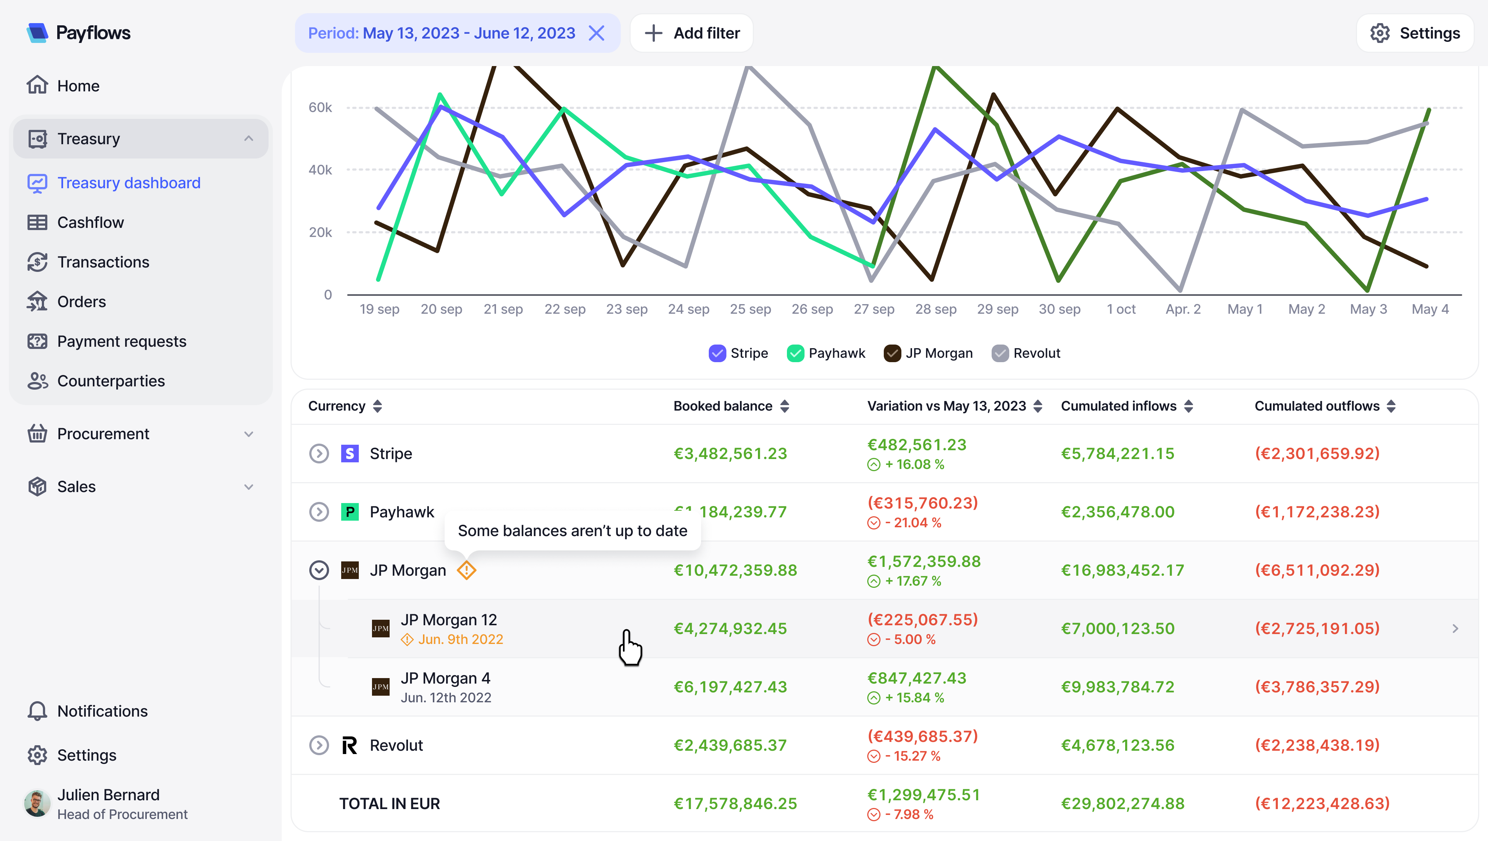The width and height of the screenshot is (1488, 841).
Task: Click the gear icon in top Settings button
Action: pos(1379,33)
